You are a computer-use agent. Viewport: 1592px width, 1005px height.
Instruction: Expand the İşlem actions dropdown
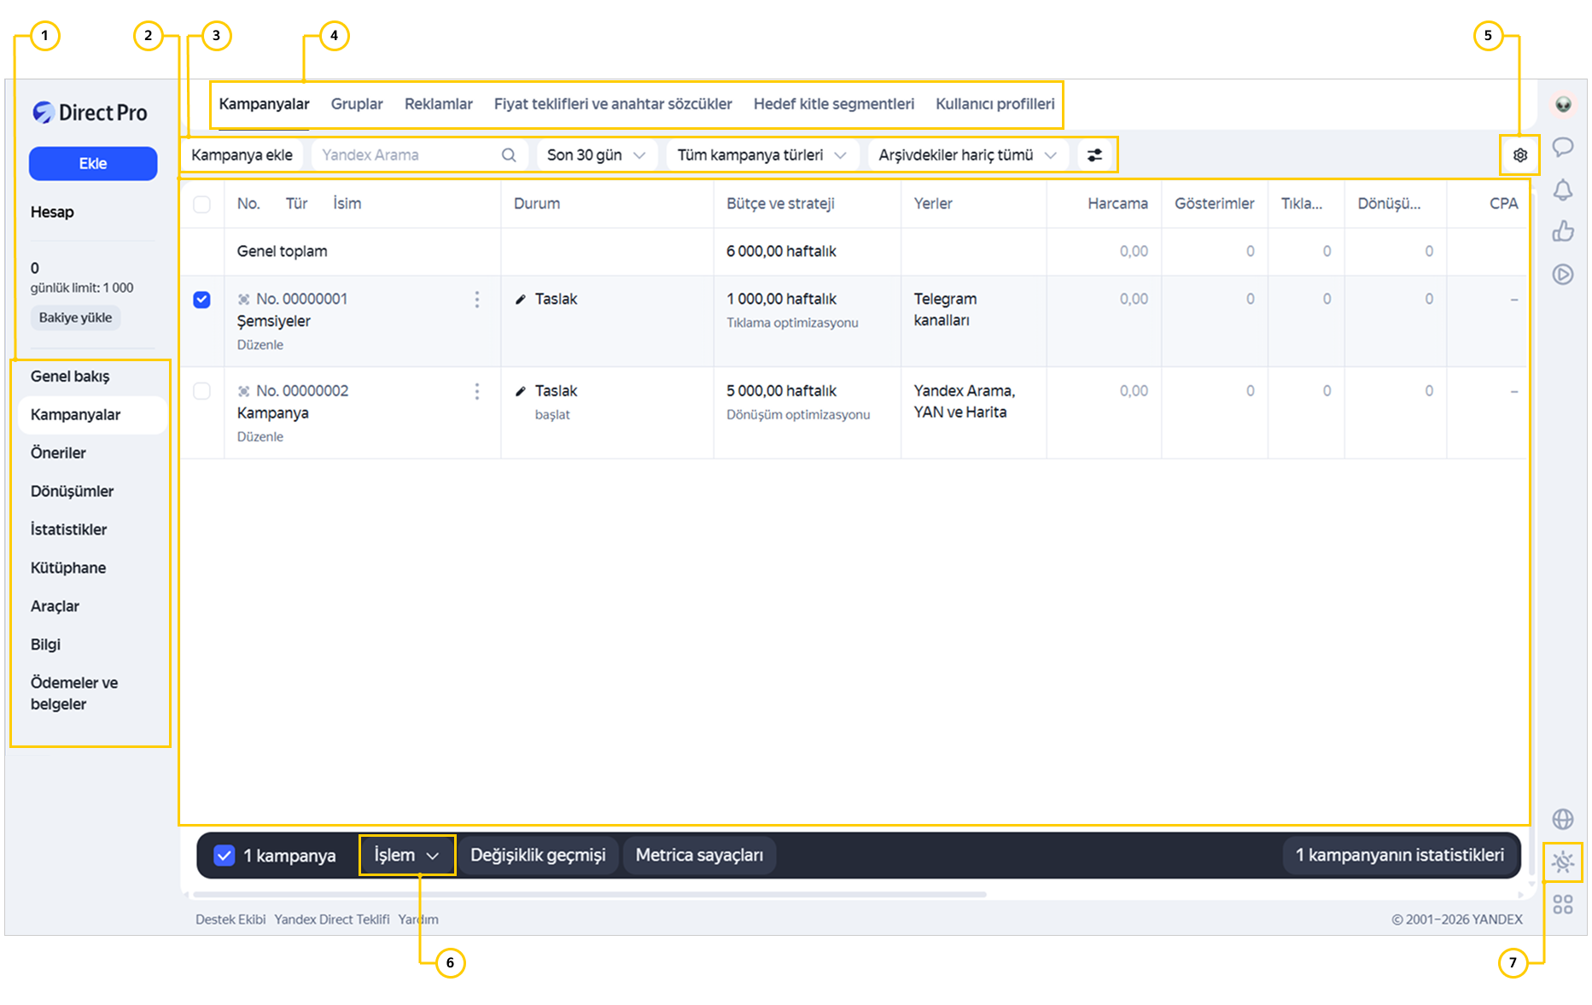407,856
